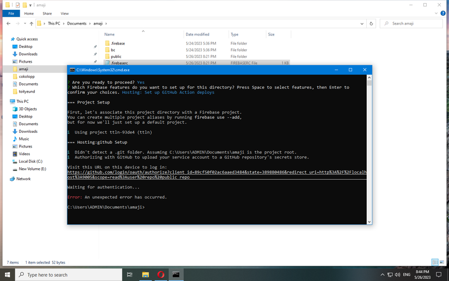
Task: Open pinned Desktop under Quick access
Action: (x=26, y=46)
